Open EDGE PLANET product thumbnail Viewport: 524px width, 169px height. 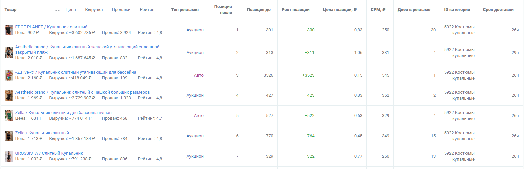click(x=9, y=30)
